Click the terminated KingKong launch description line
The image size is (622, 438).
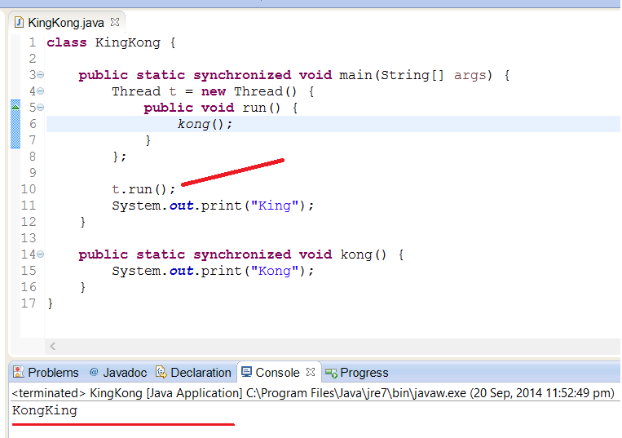[x=313, y=393]
